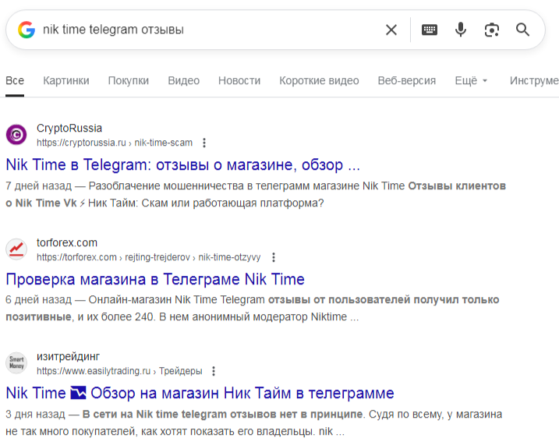The width and height of the screenshot is (559, 445).
Task: Switch to the Картинки tab
Action: 66,80
